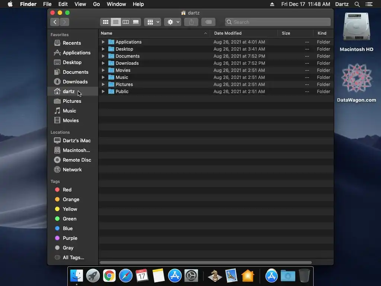Expand the Documents folder row
Screen dimensions: 381x286
(103, 56)
